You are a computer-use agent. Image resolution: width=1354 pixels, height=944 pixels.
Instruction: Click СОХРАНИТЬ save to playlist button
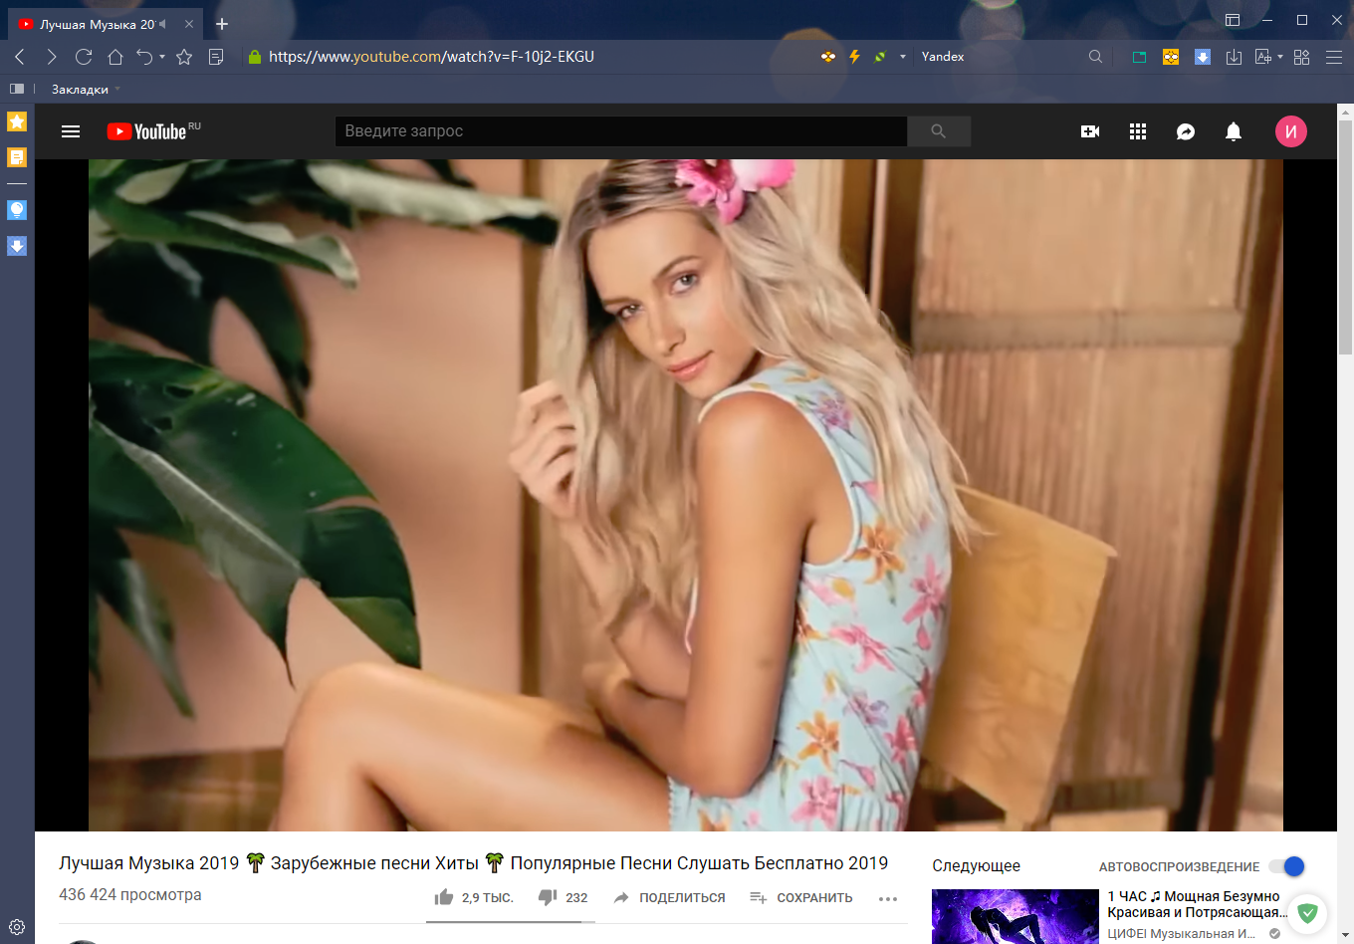(x=801, y=897)
